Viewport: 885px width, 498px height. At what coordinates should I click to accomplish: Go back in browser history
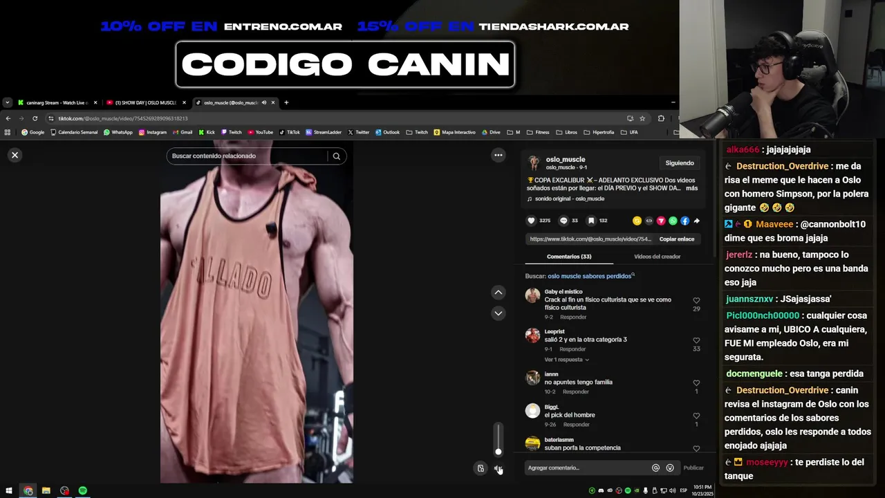pyautogui.click(x=8, y=118)
